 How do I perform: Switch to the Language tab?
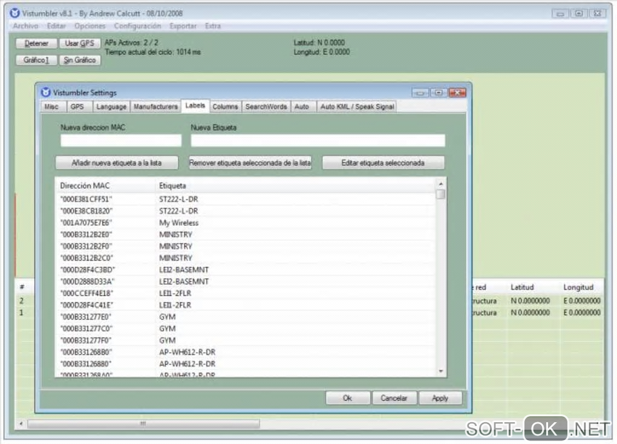pyautogui.click(x=111, y=106)
